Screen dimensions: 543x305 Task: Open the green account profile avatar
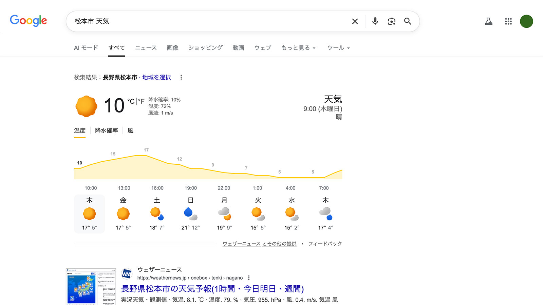point(526,22)
